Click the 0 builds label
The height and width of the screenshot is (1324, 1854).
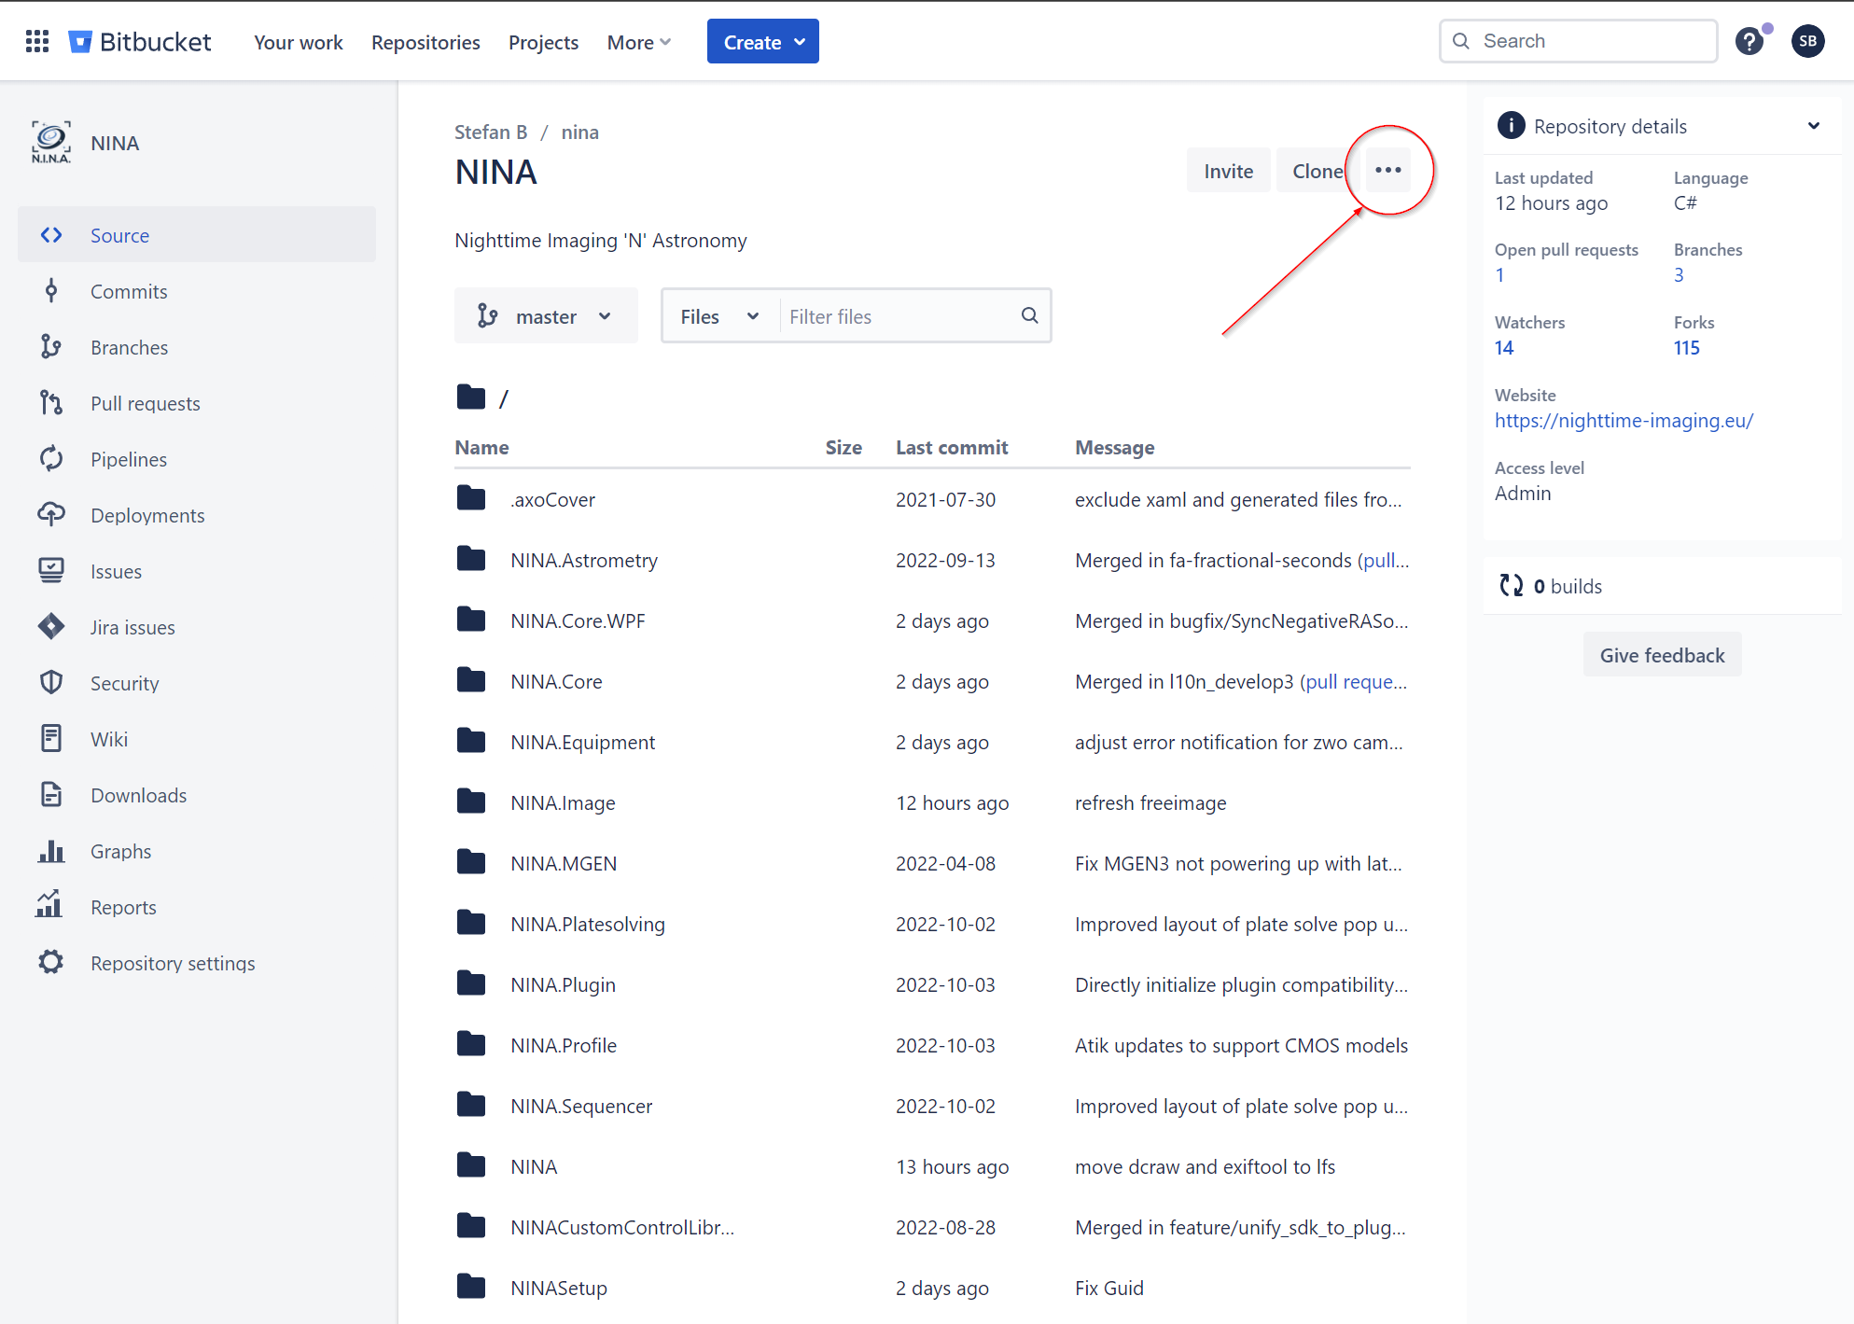pos(1568,586)
